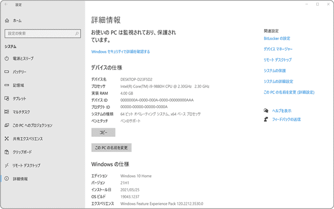Click the search magnifier icon
This screenshot has width=334, height=209.
pos(77,33)
